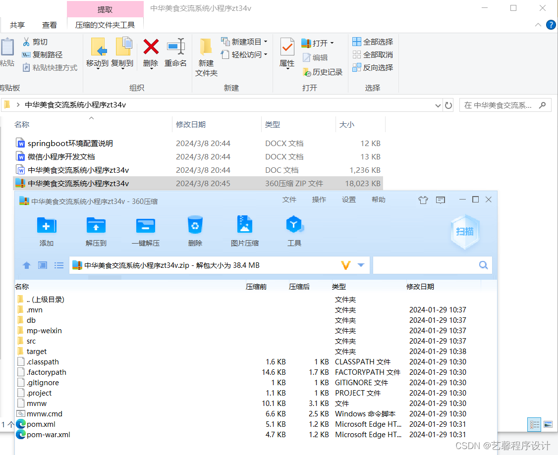Image resolution: width=558 pixels, height=455 pixels.
Task: Open the 文件 menu in 360压缩
Action: (289, 200)
